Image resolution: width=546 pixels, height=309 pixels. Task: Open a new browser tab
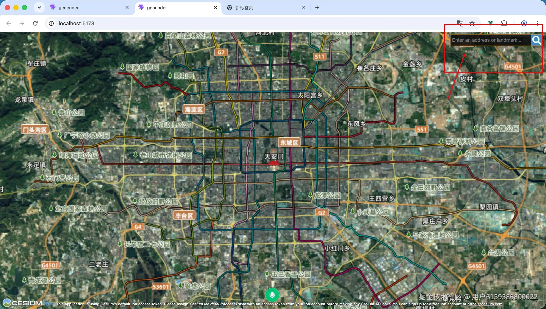(317, 8)
